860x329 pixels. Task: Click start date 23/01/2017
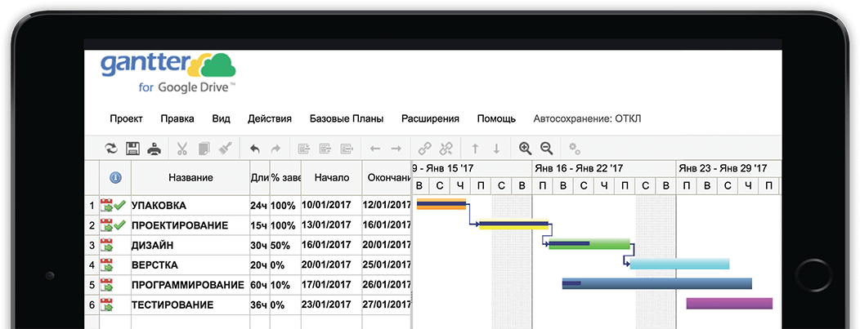327,305
